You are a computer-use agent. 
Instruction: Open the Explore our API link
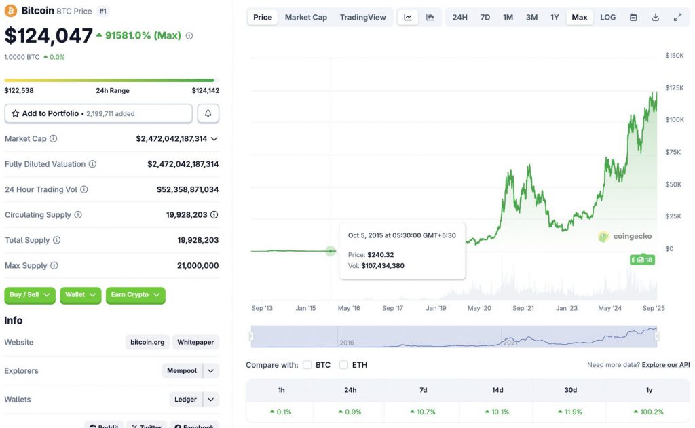tap(665, 365)
